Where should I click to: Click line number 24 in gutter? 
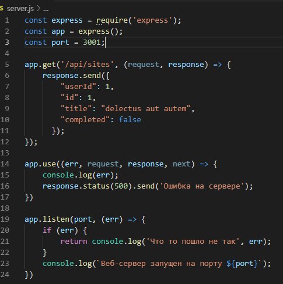(5, 275)
